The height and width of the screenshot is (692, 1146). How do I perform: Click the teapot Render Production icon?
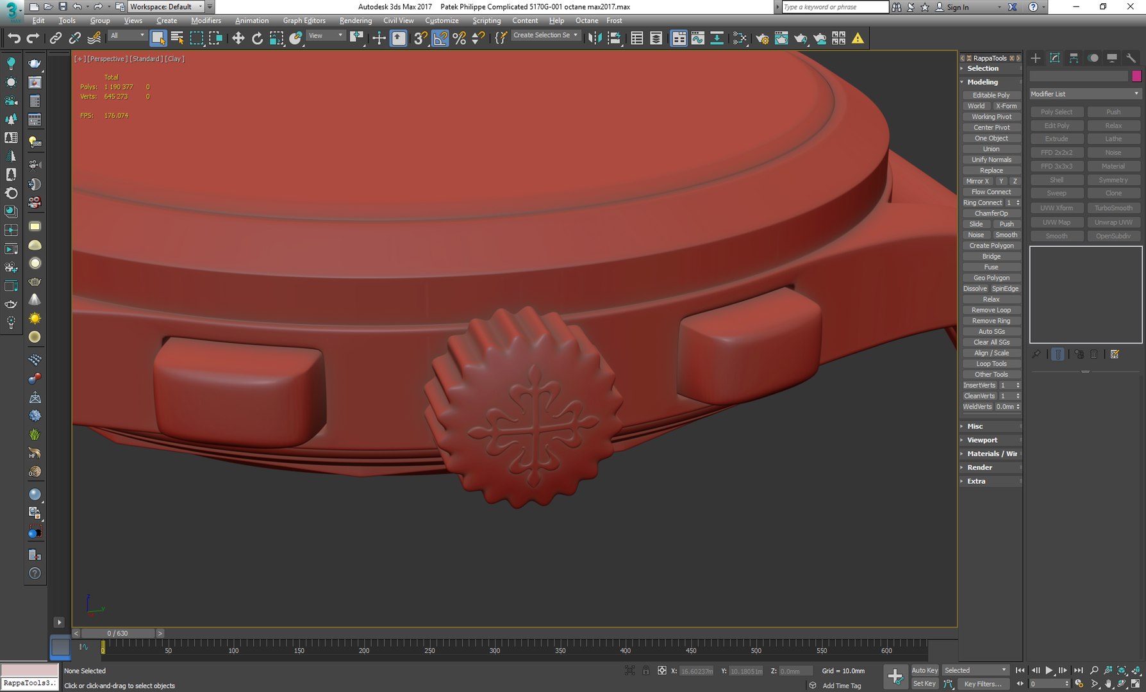[801, 38]
